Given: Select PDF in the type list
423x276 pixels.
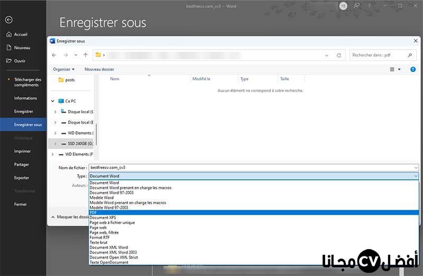Looking at the screenshot, I should pyautogui.click(x=254, y=213).
